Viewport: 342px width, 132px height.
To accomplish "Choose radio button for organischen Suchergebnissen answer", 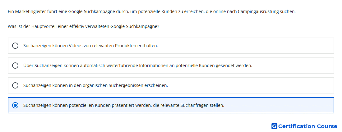I will [x=15, y=85].
